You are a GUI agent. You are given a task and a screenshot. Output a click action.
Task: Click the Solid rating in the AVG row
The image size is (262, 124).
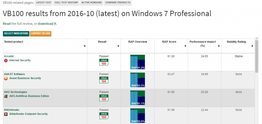(239, 92)
